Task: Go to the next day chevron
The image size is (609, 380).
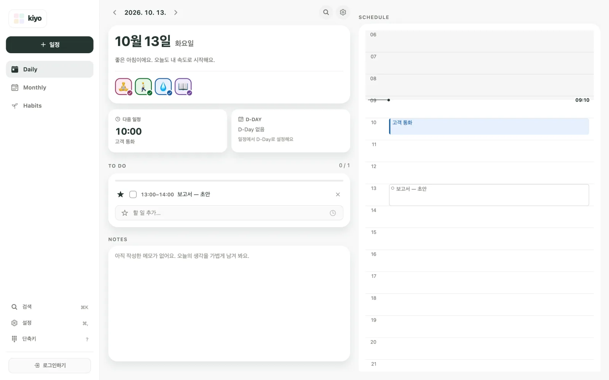Action: coord(176,13)
